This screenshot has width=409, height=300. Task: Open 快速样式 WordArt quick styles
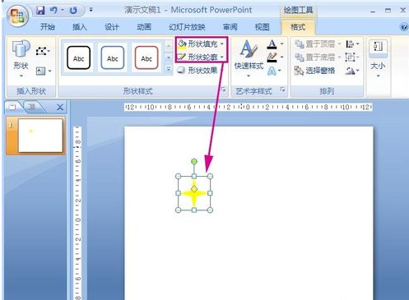(x=249, y=58)
